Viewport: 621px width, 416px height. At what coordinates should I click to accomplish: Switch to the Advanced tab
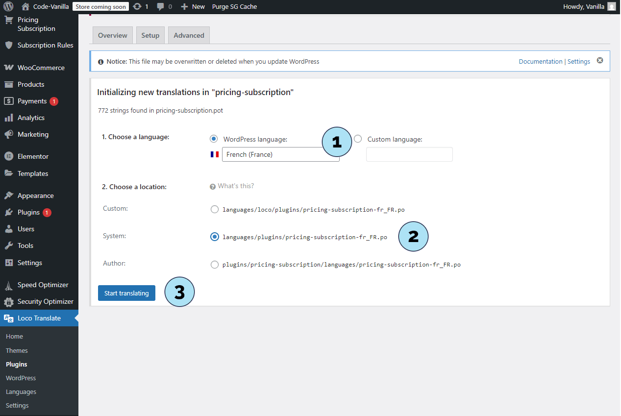tap(189, 35)
